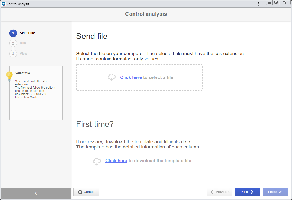292x200 pixels.
Task: Click the cloud download template icon
Action: pyautogui.click(x=97, y=162)
